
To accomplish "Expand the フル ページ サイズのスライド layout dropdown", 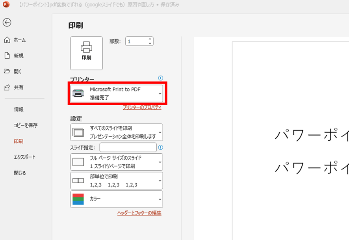I will (x=160, y=162).
